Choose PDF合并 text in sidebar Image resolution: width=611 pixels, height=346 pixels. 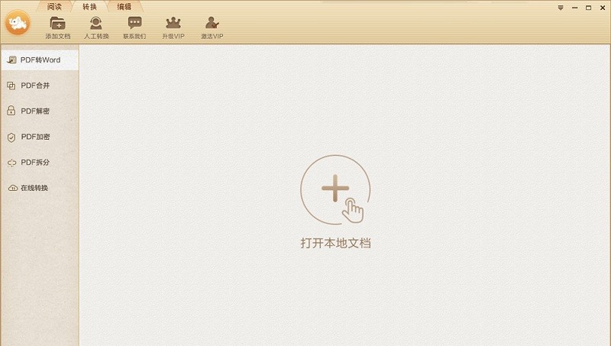35,86
